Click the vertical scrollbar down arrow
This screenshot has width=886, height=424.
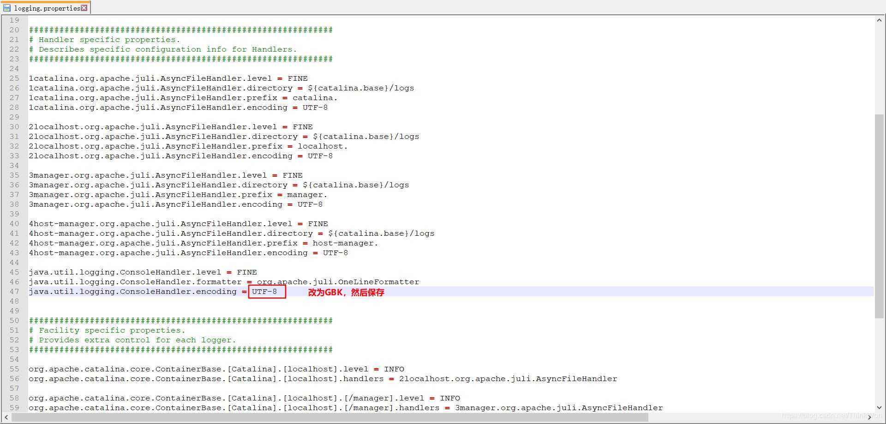click(879, 407)
